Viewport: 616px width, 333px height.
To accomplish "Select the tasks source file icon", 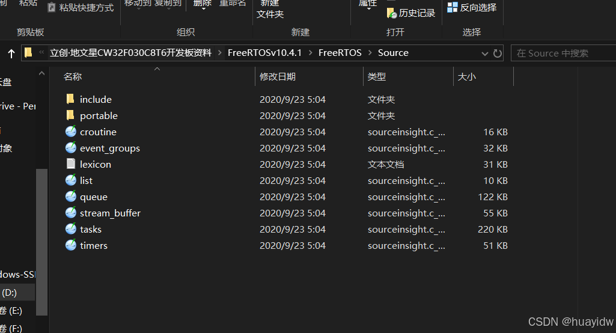I will [x=71, y=228].
